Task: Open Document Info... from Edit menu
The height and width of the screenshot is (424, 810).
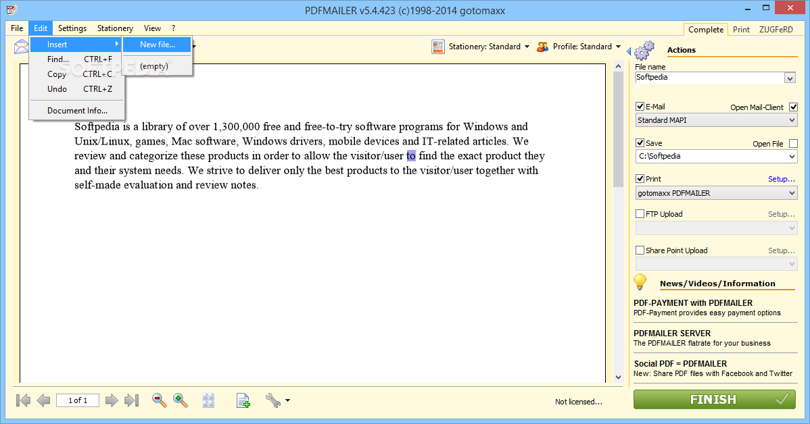Action: point(76,110)
